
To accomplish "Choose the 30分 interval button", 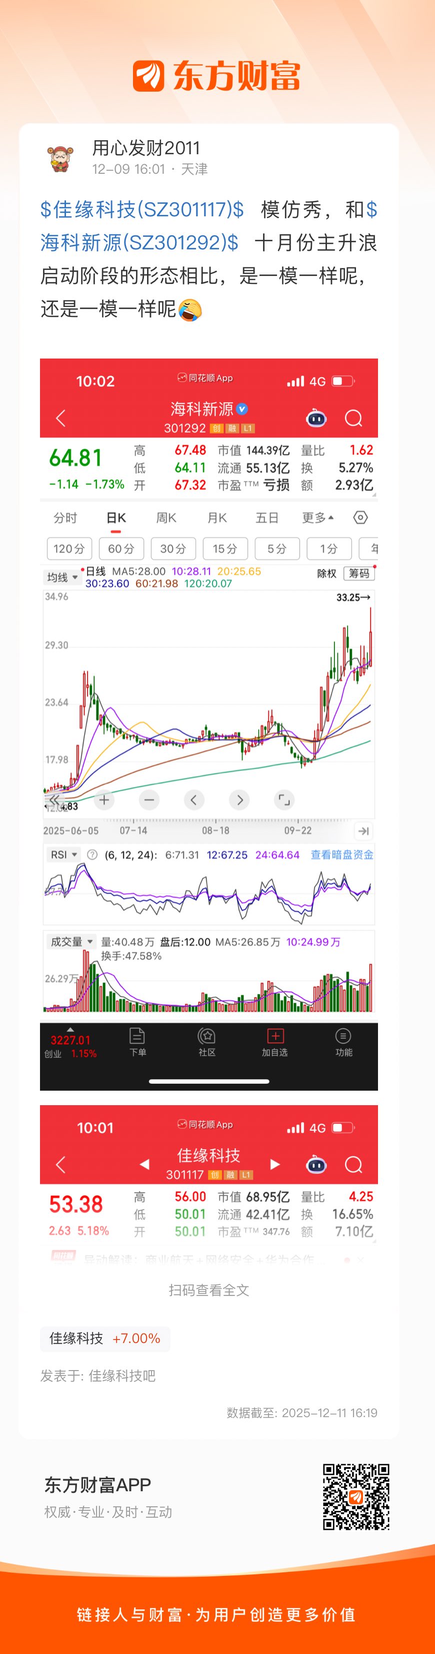I will click(x=173, y=548).
